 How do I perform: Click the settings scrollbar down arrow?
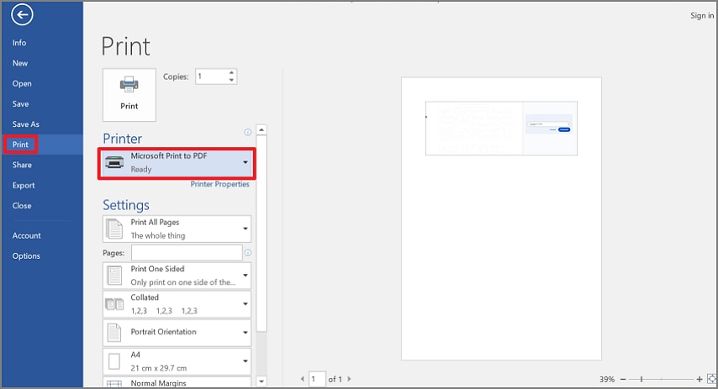(261, 381)
